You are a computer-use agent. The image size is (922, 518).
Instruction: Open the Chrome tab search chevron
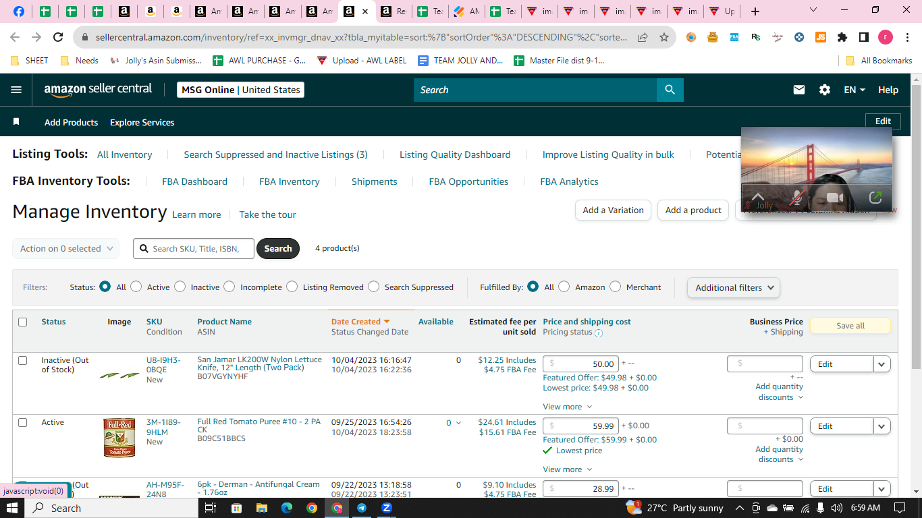(813, 10)
